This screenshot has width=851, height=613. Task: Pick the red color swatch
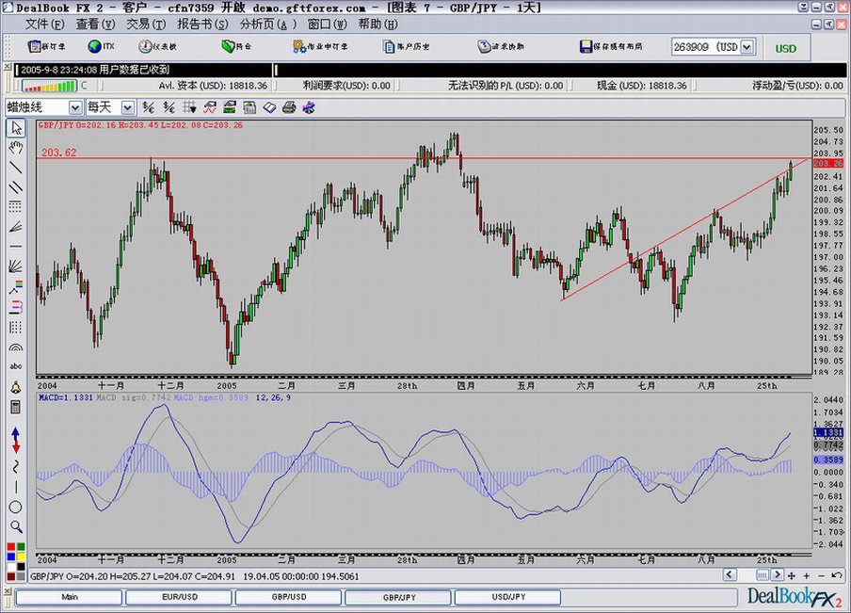(x=11, y=547)
